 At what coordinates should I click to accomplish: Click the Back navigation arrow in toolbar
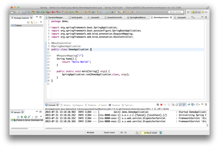[x=130, y=12]
